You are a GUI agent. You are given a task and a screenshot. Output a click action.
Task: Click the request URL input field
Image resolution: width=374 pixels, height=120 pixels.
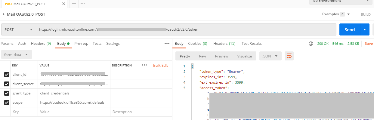pos(186,29)
